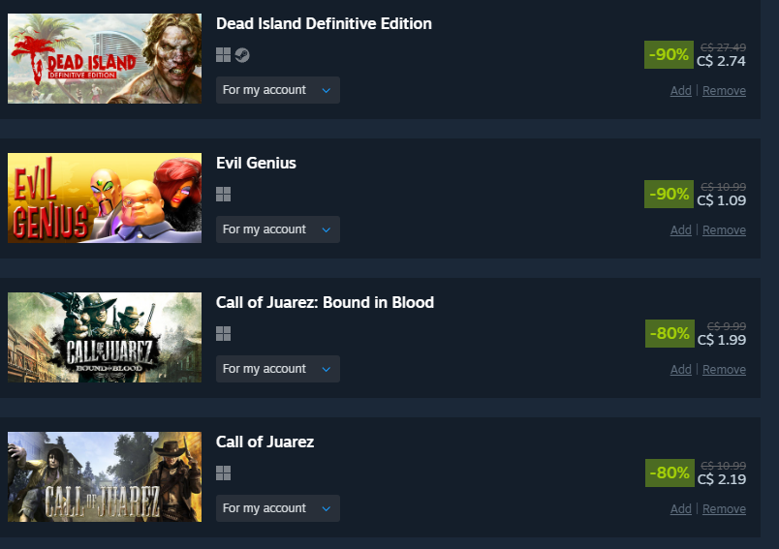779x549 pixels.
Task: Open Dead Island 'For my account' dropdown
Action: 278,90
